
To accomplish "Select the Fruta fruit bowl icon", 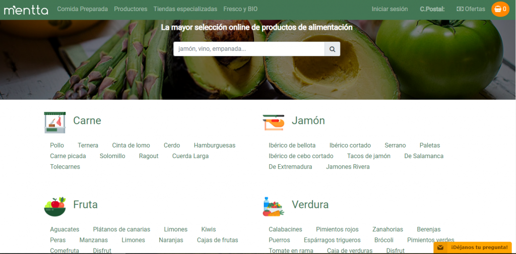I will [54, 206].
